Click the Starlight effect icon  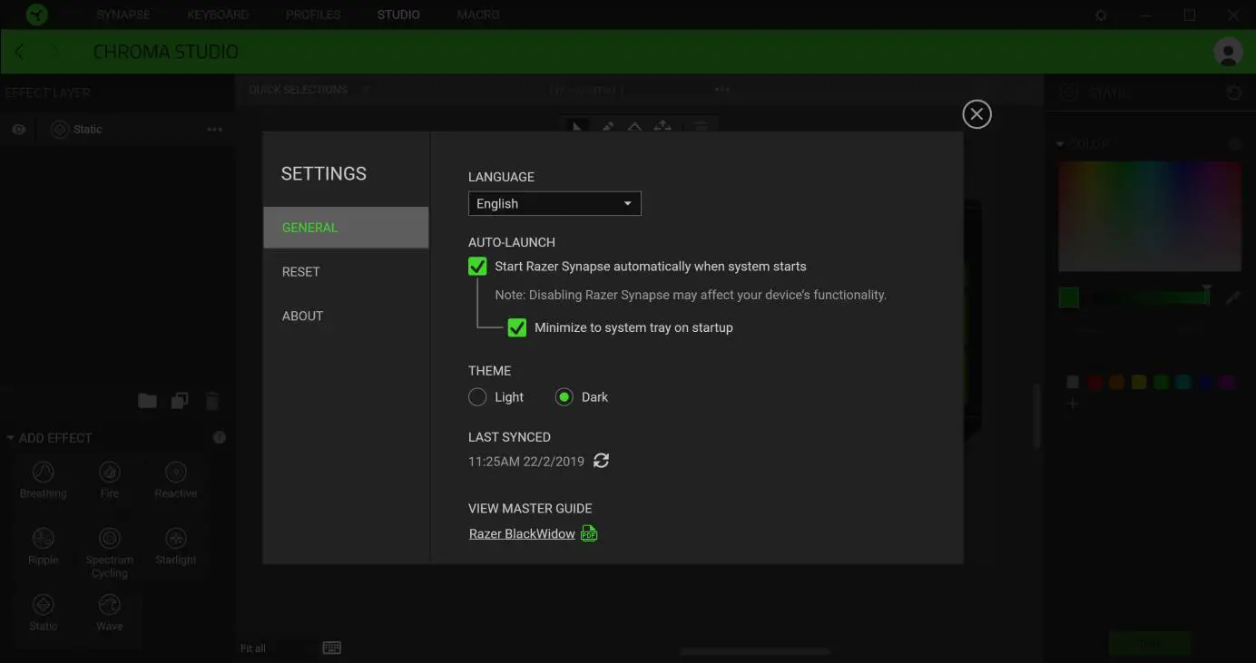pyautogui.click(x=176, y=539)
